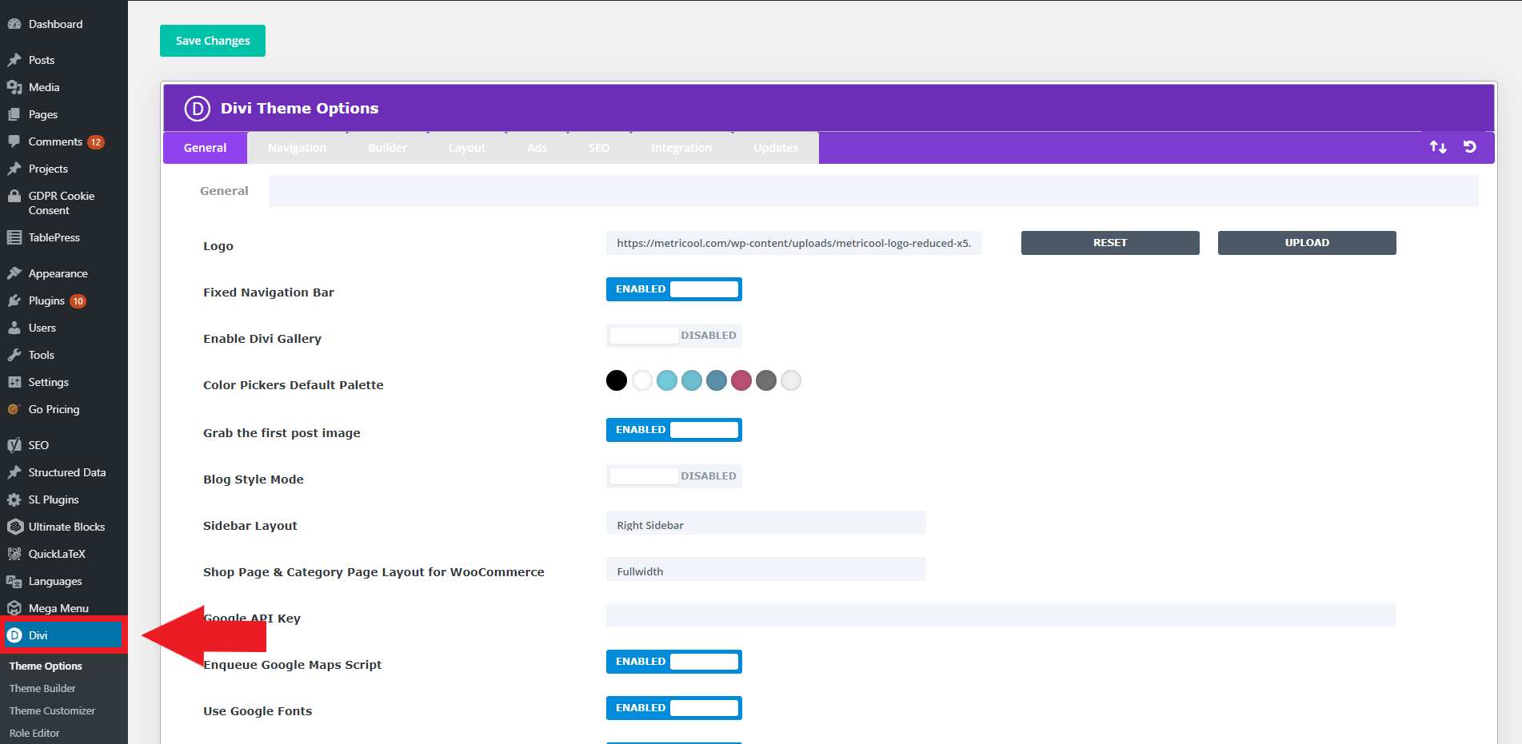Screen dimensions: 1522x744
Task: Click the Ultimate Blocks icon
Action: (x=14, y=527)
